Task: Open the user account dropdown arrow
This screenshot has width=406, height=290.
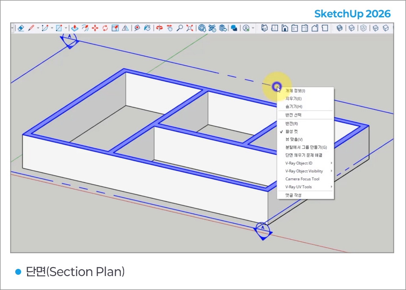Action: pyautogui.click(x=253, y=28)
